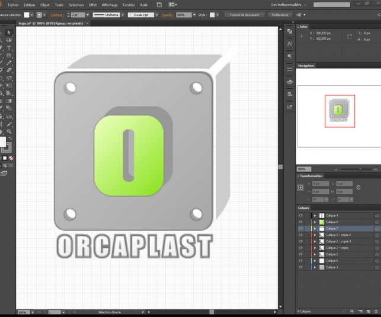Select the Perspective Grid tool
Viewport: 381px width, 317px height.
coord(9,93)
